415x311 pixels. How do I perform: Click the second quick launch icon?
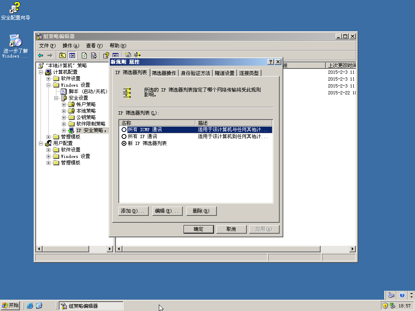click(x=39, y=306)
